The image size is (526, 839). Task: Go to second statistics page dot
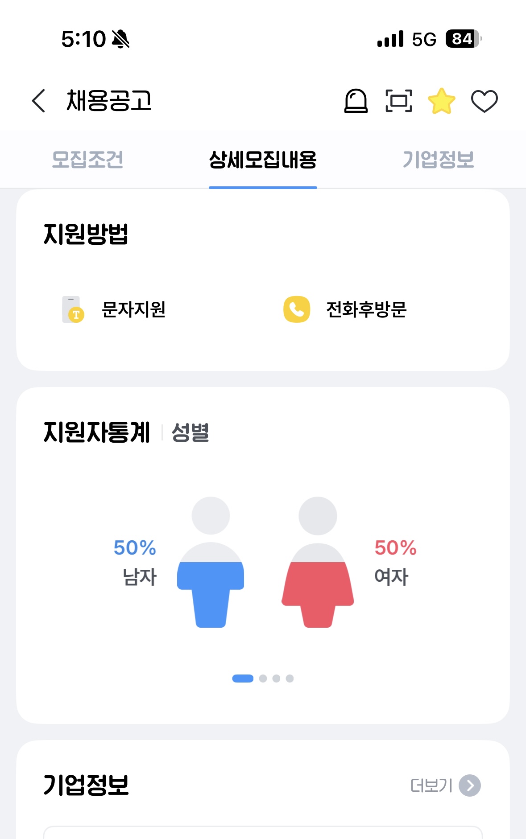(263, 679)
